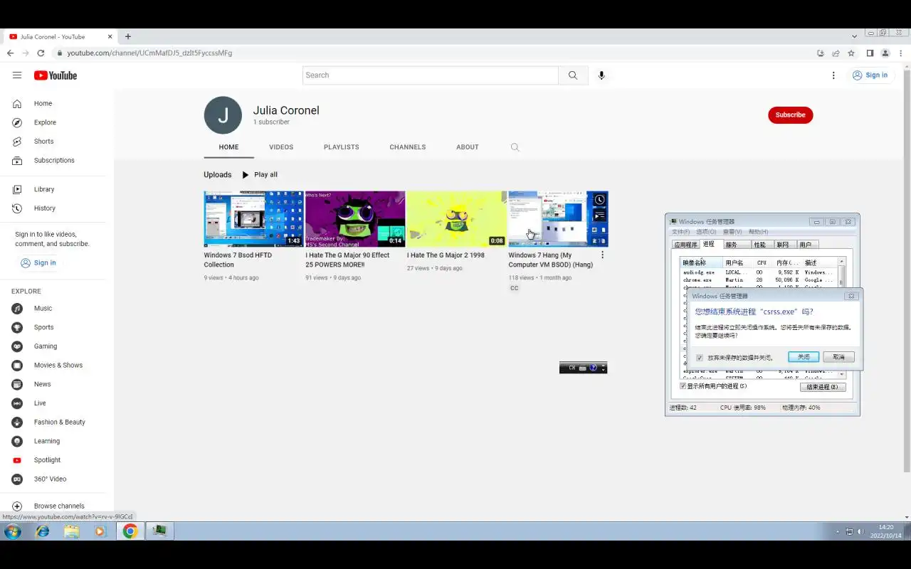Open YouTube settings three-dot menu
Viewport: 911px width, 569px height.
[x=833, y=75]
